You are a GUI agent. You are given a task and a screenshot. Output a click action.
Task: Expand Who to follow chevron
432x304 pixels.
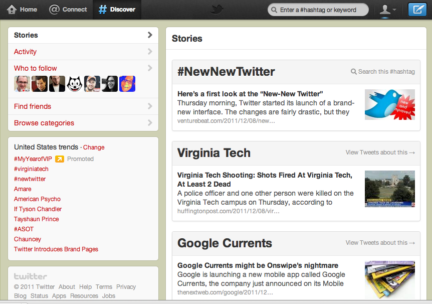click(x=150, y=68)
